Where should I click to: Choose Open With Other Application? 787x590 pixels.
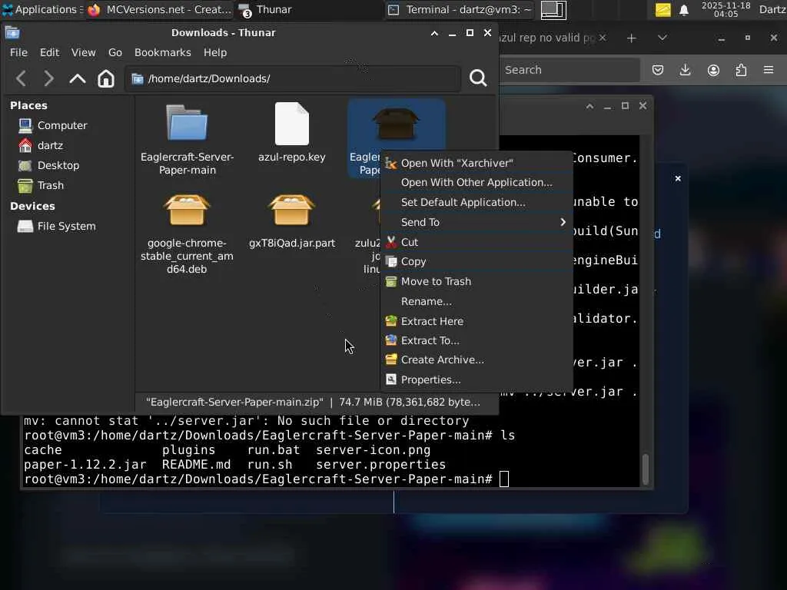(x=477, y=183)
